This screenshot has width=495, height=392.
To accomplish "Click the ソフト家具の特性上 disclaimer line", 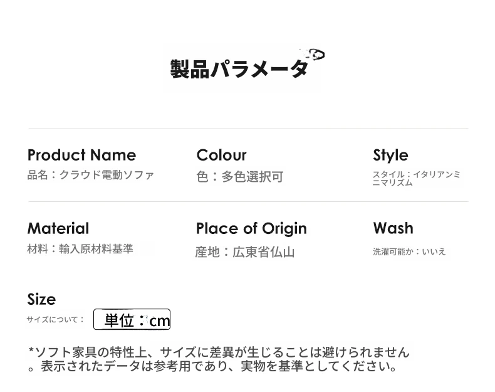I will 219,352.
